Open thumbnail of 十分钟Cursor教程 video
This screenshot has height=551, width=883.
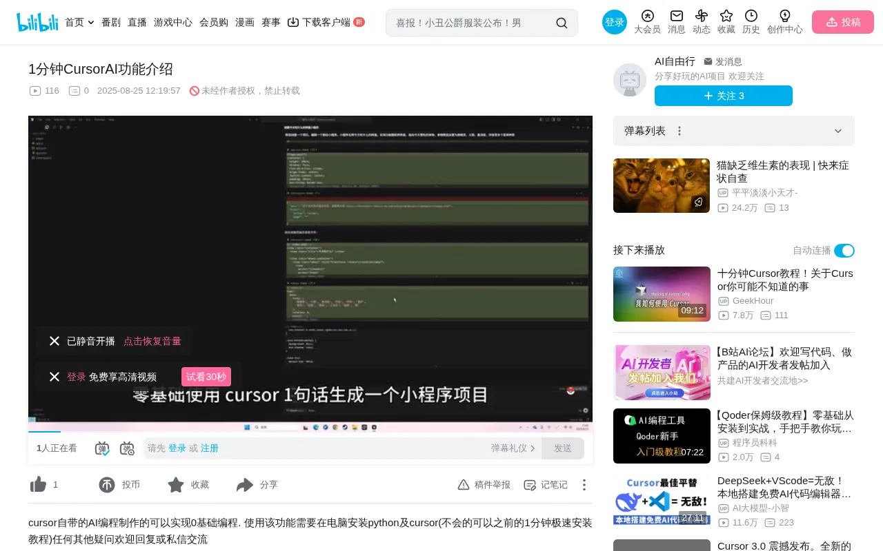click(662, 294)
